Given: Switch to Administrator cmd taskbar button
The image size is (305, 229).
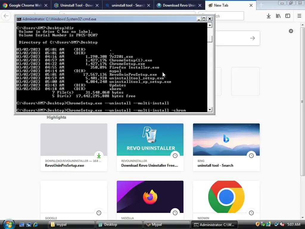Looking at the screenshot, I should [214, 225].
